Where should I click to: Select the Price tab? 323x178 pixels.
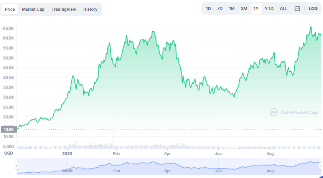[x=10, y=9]
